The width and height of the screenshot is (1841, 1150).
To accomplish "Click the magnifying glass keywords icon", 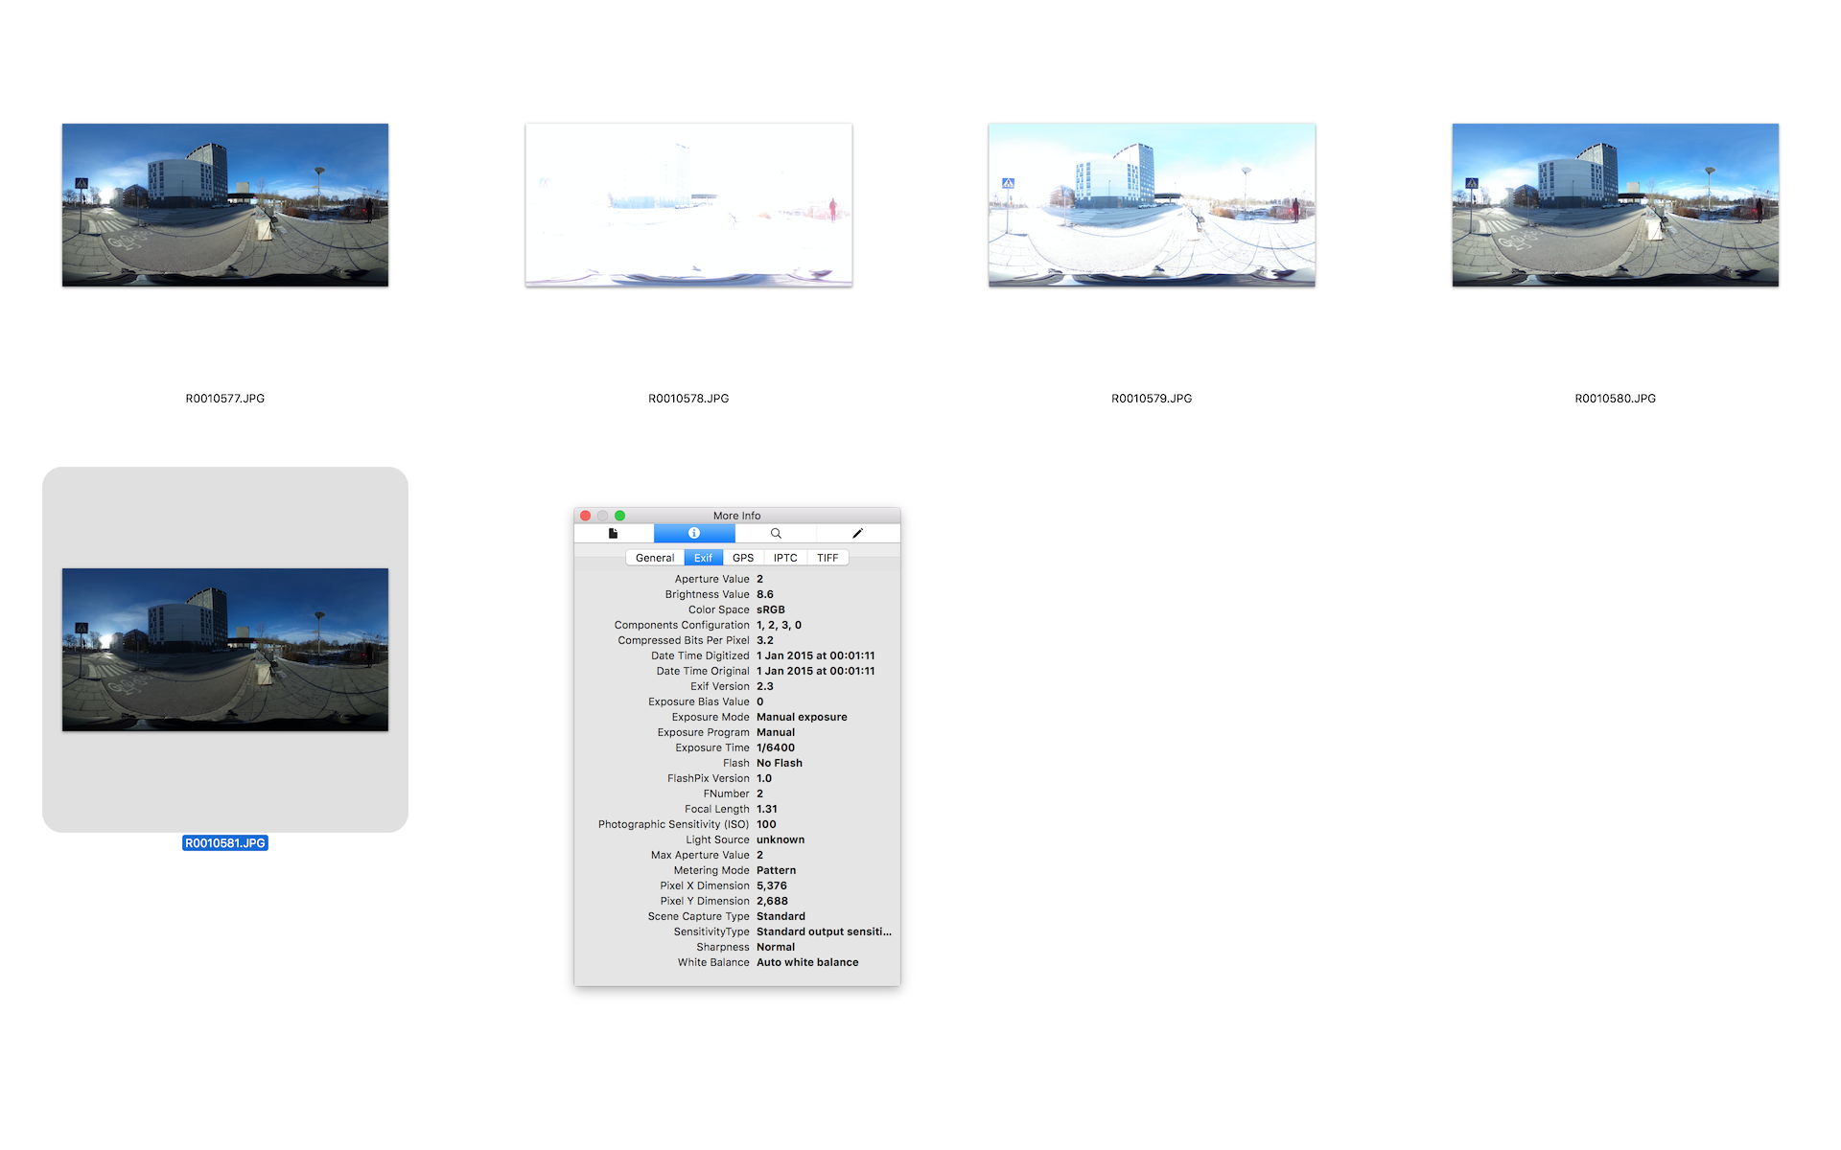I will (x=776, y=533).
